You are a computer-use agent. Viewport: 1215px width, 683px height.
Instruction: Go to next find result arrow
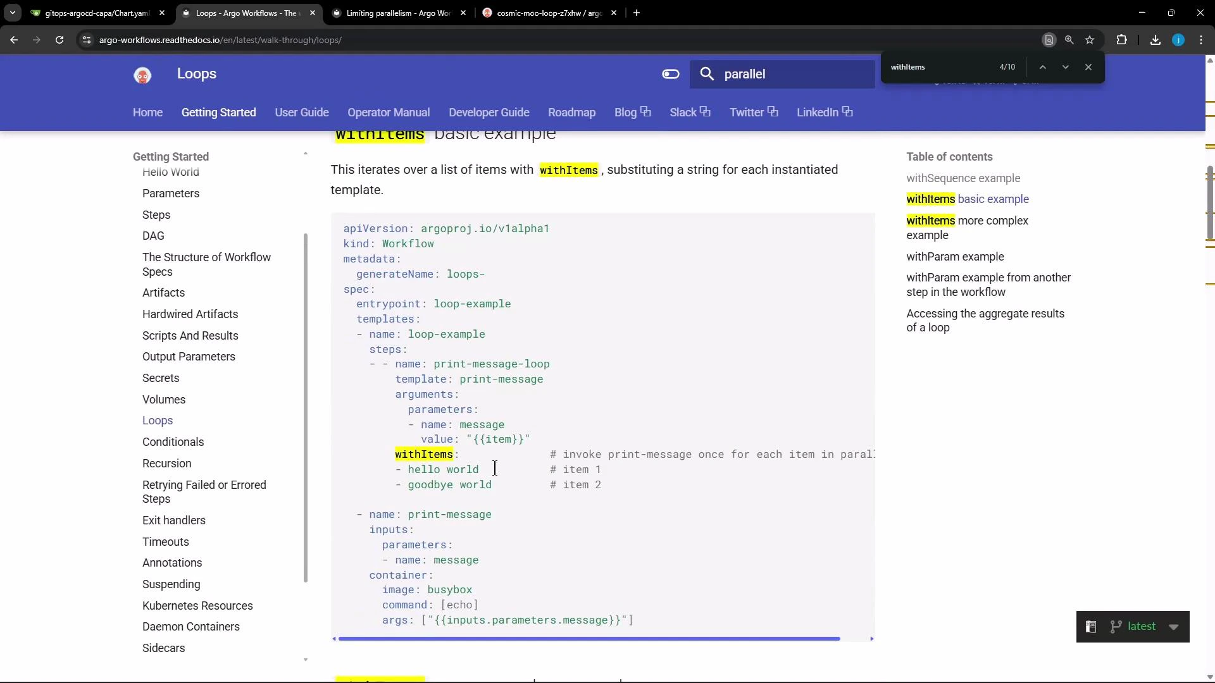coord(1066,67)
